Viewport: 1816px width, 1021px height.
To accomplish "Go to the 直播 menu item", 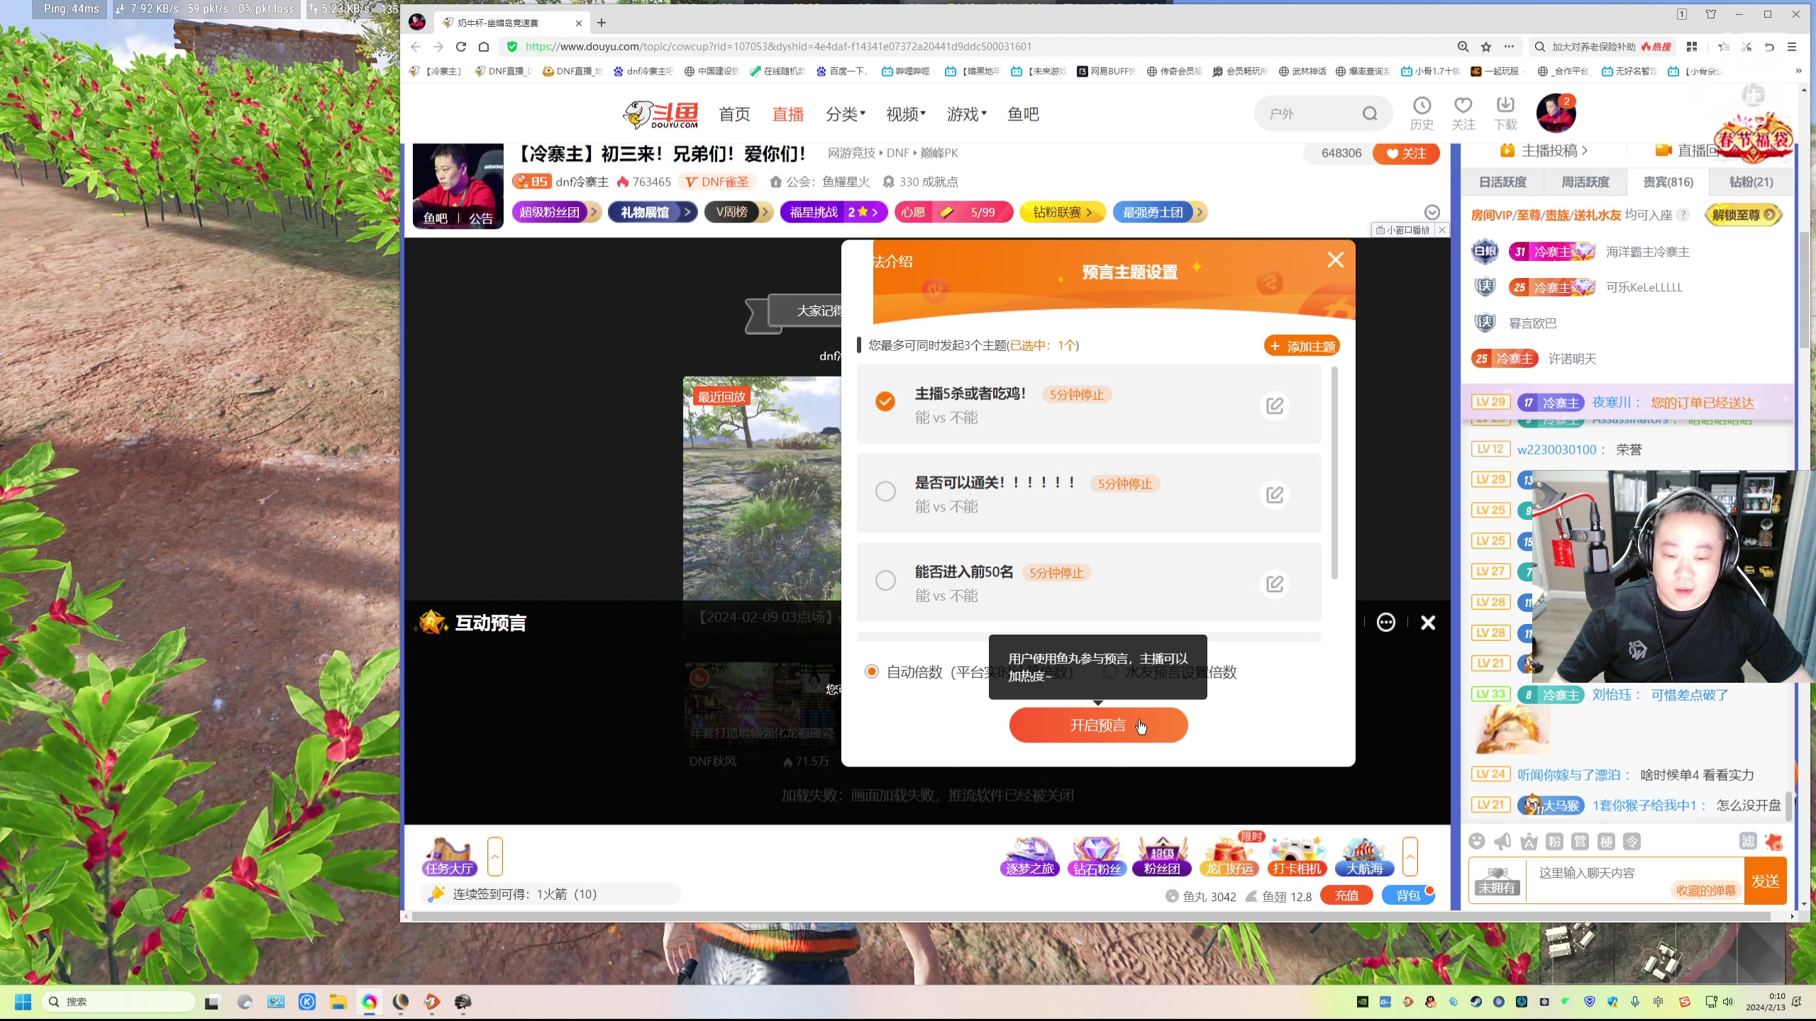I will coord(787,114).
